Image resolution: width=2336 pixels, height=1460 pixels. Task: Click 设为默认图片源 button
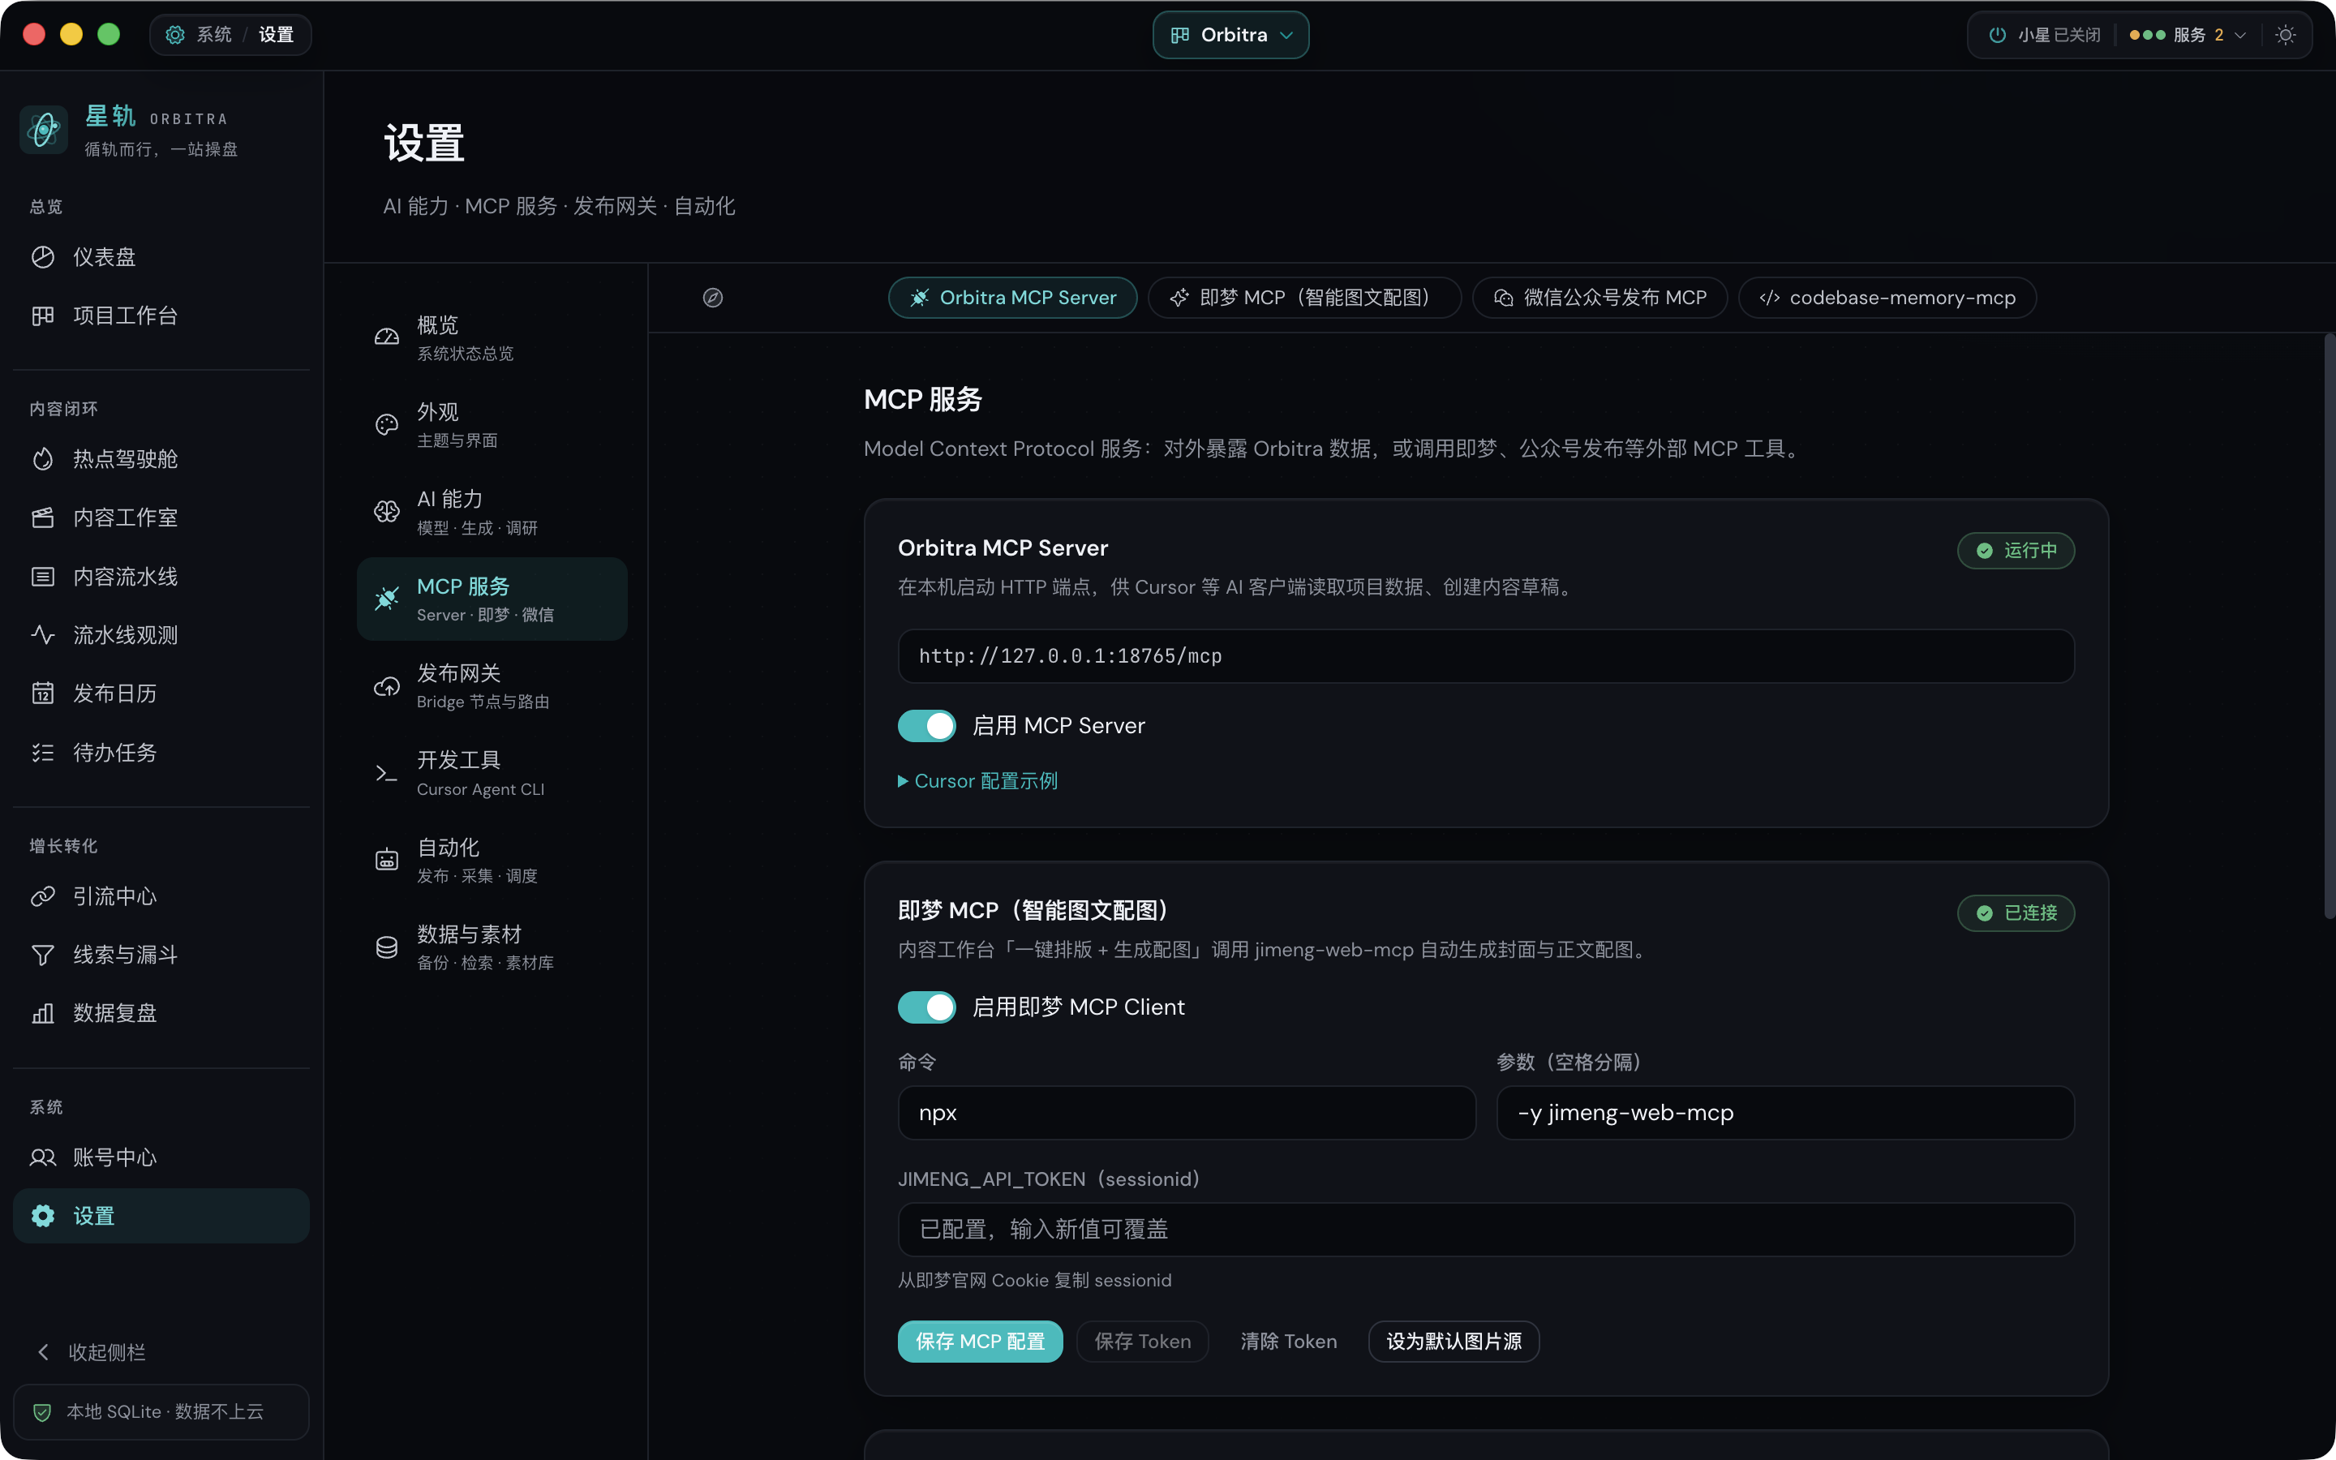point(1454,1342)
